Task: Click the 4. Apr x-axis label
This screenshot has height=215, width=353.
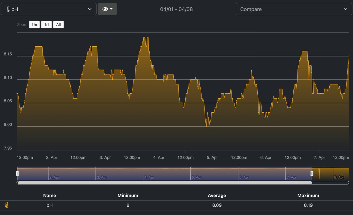Action: click(x=159, y=157)
